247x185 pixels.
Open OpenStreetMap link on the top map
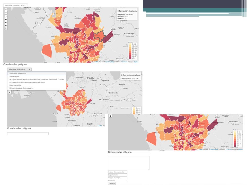[x=110, y=62]
